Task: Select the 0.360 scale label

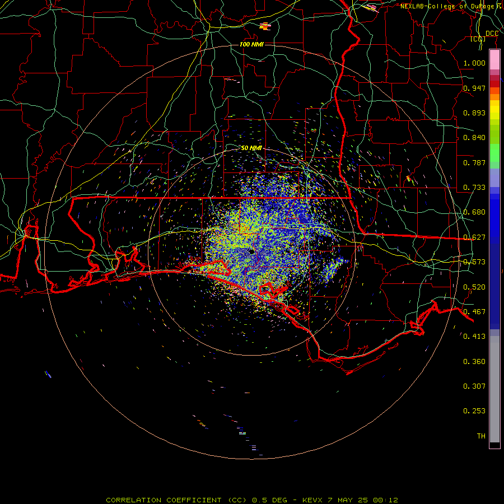Action: (x=474, y=362)
